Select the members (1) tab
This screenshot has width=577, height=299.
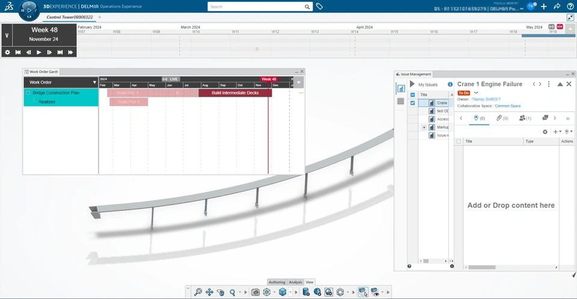click(x=525, y=118)
